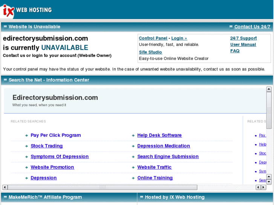
Task: Click the vertical scrollbar thumb
Action: click(x=269, y=111)
